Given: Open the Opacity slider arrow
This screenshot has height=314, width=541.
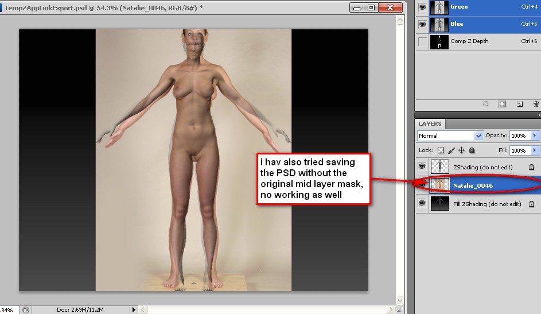Looking at the screenshot, I should (535, 135).
